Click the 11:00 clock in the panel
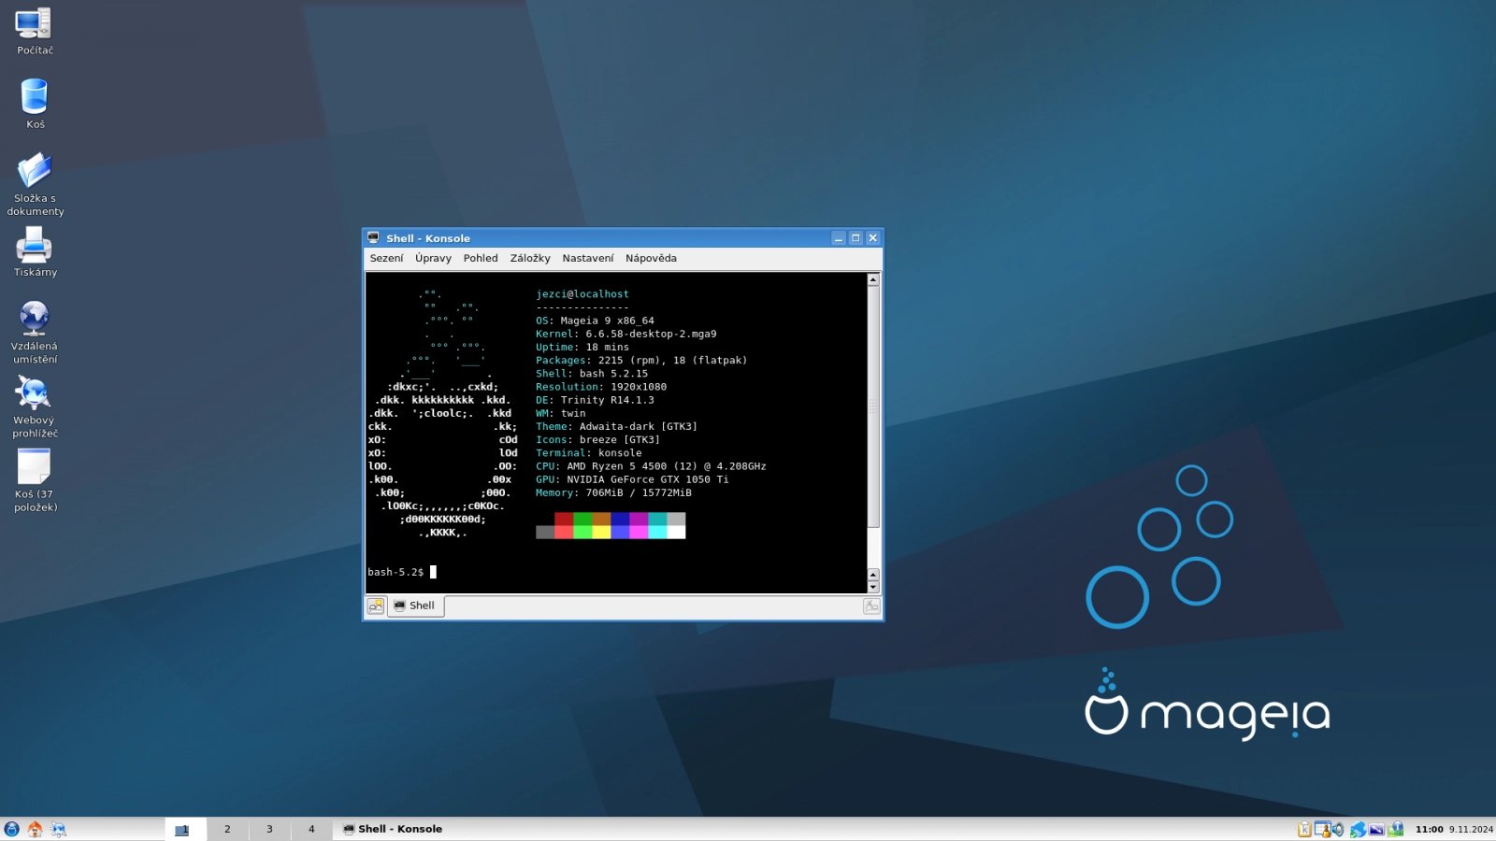1496x841 pixels. (x=1429, y=829)
